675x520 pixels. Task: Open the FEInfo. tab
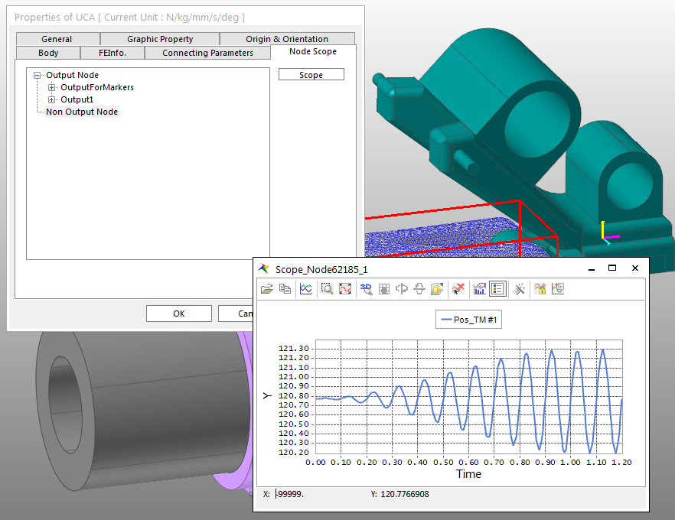coord(113,53)
